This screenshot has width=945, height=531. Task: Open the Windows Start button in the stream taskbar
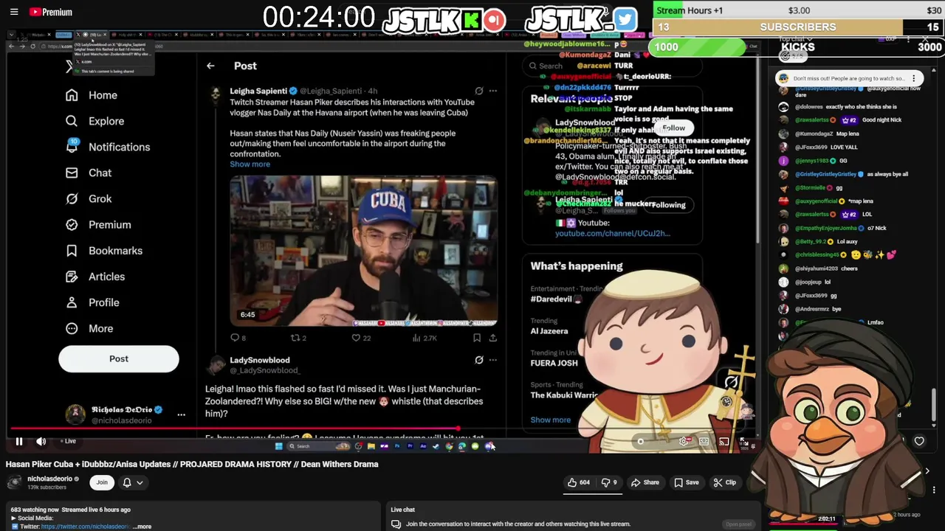pyautogui.click(x=278, y=446)
